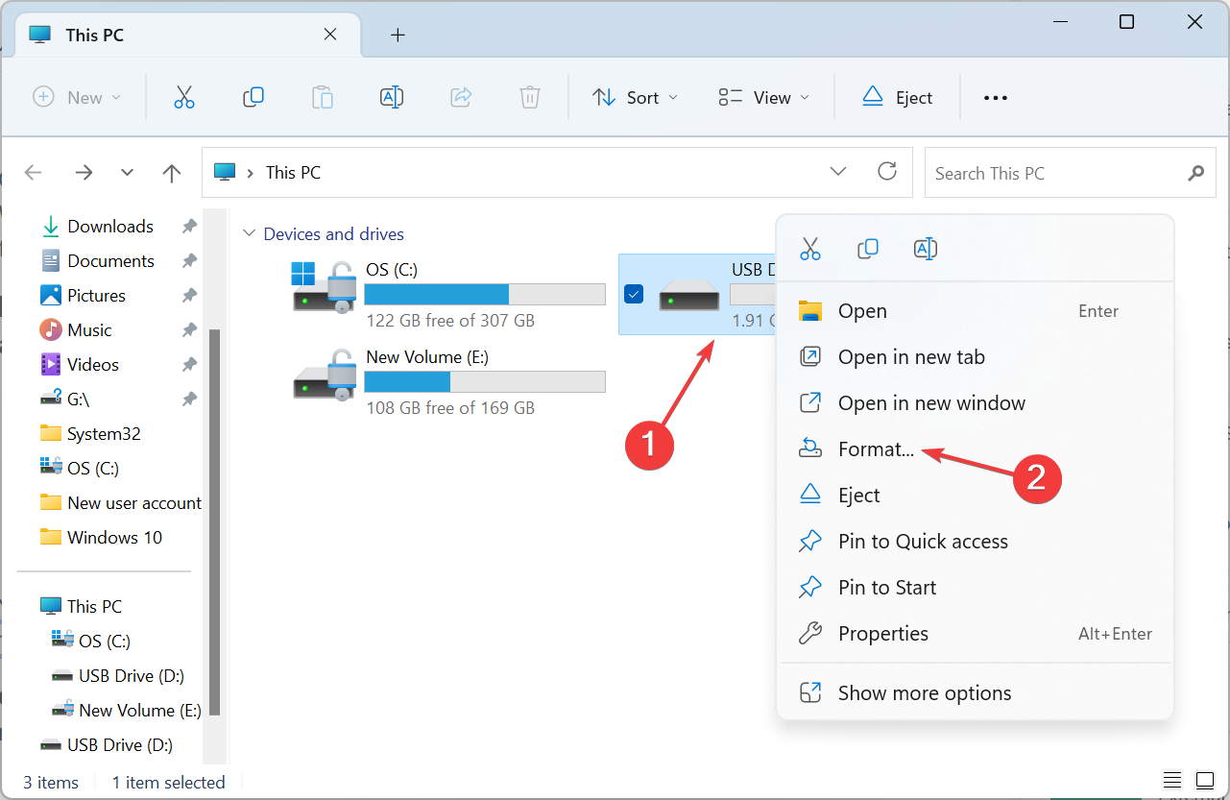This screenshot has width=1230, height=800.
Task: Open the See more ellipsis menu
Action: point(996,97)
